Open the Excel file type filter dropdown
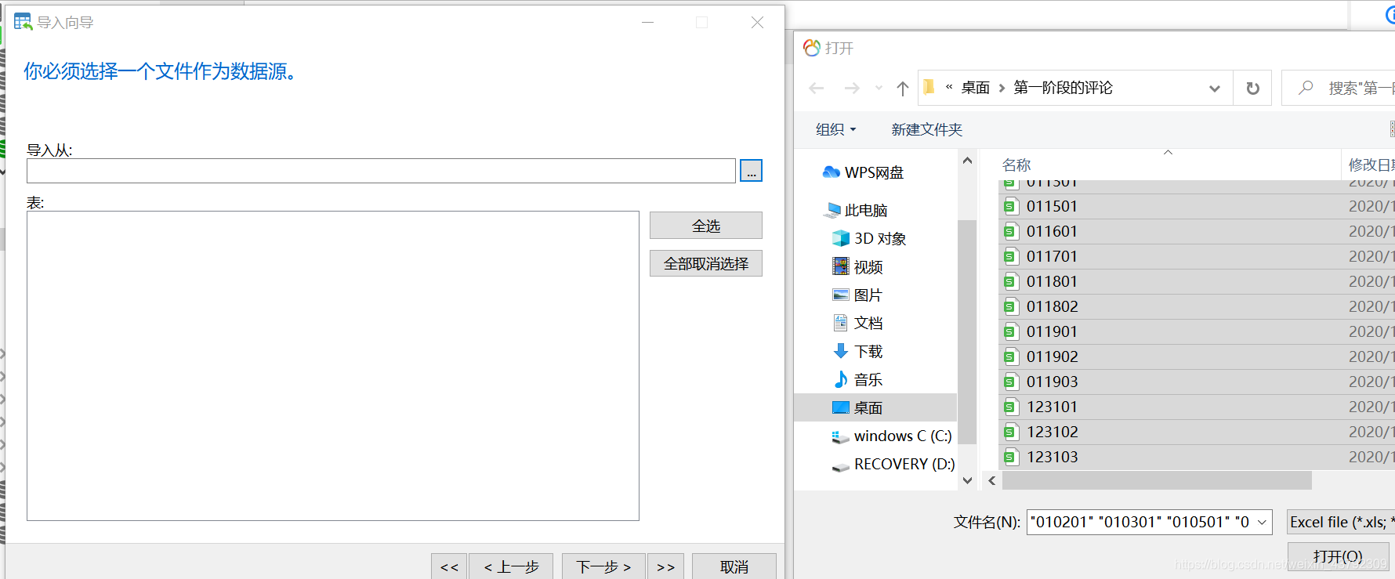This screenshot has height=579, width=1395. pyautogui.click(x=1342, y=522)
